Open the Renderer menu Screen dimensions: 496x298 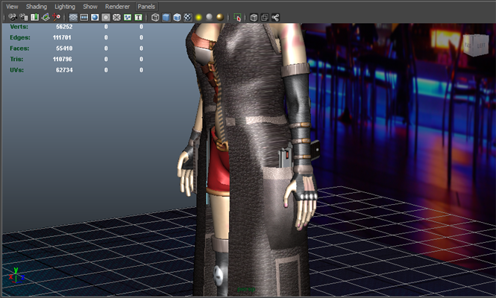[117, 6]
